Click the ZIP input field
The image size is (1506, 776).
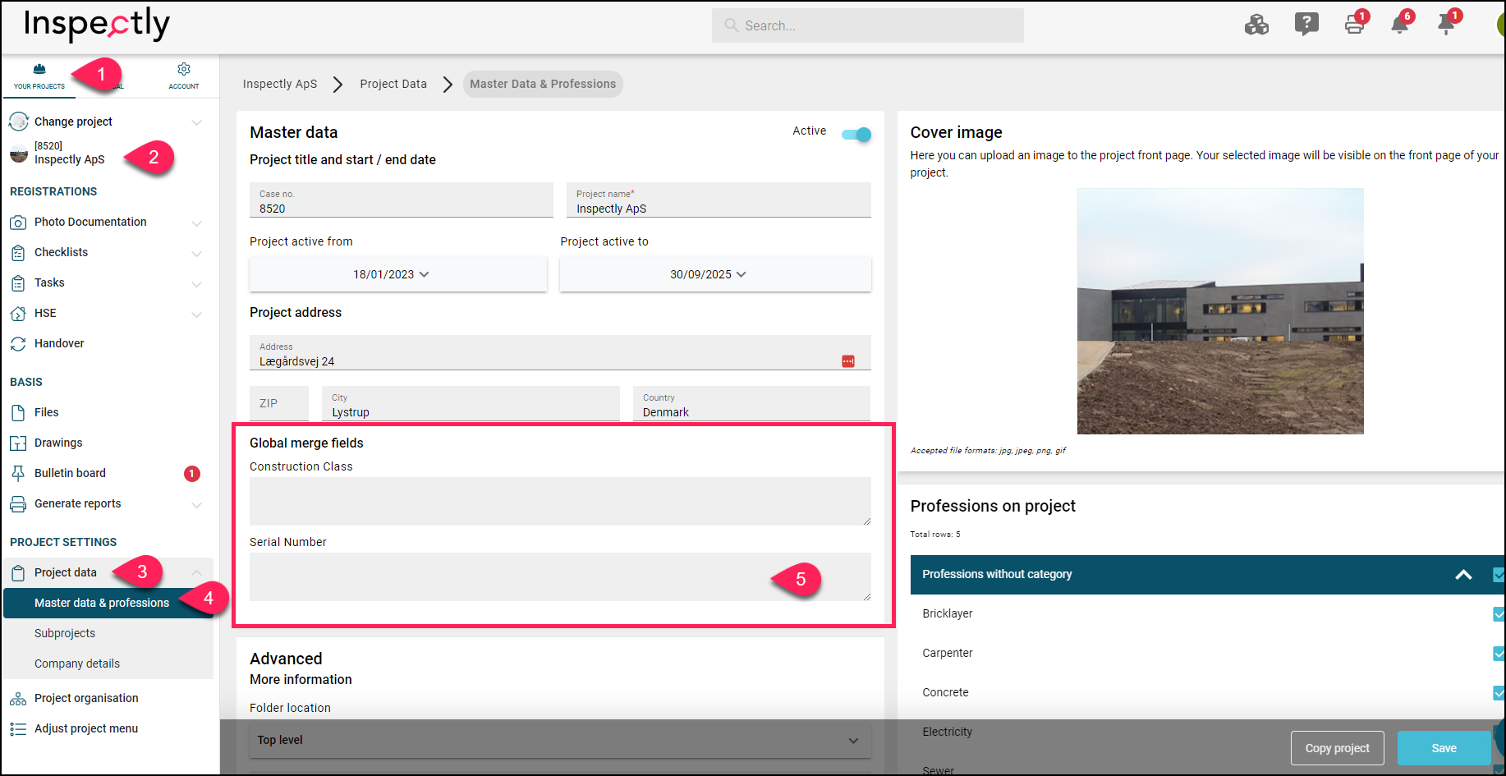[279, 403]
